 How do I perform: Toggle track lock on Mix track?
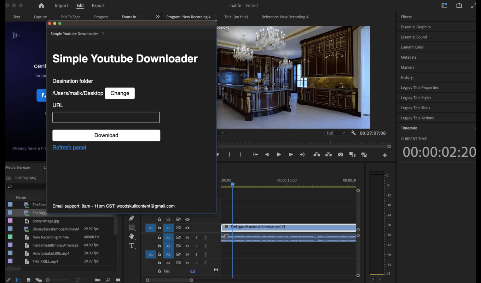coord(160,271)
